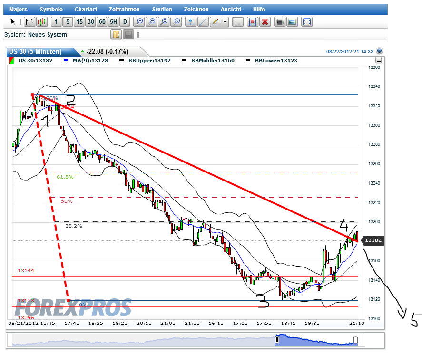This screenshot has width=422, height=353.
Task: Delete all drawings with red X icon
Action: tap(265, 22)
